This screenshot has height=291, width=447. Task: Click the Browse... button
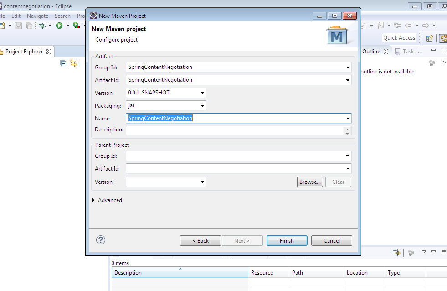(310, 182)
